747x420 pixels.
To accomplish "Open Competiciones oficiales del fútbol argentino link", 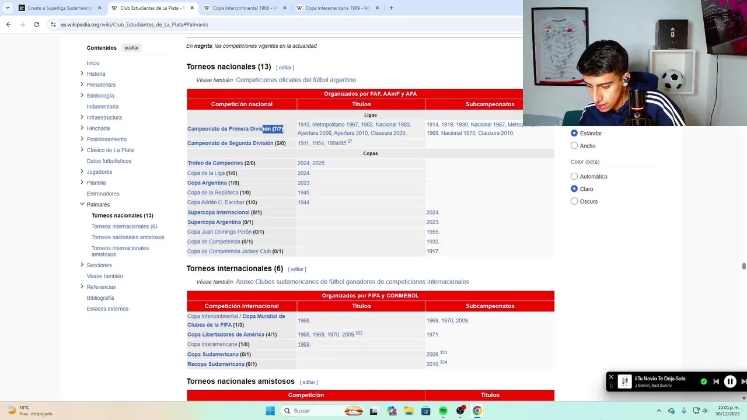I will (296, 80).
